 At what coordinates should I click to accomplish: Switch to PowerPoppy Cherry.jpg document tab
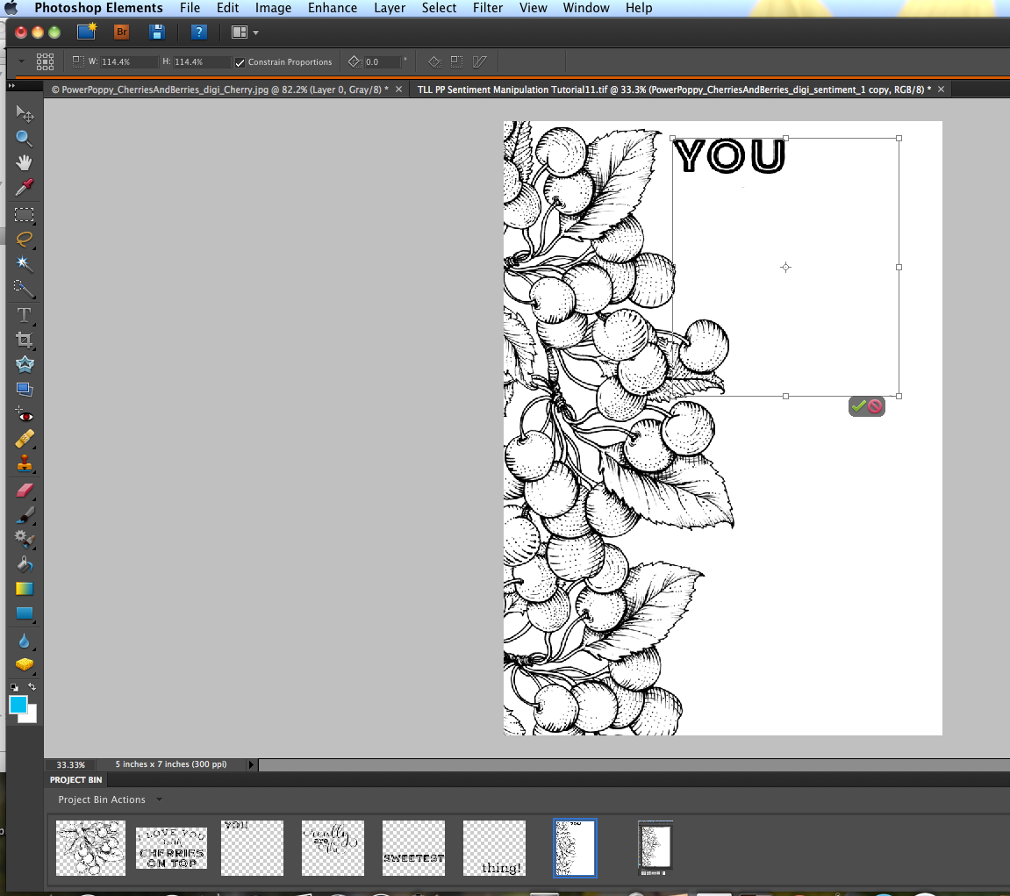tap(220, 90)
